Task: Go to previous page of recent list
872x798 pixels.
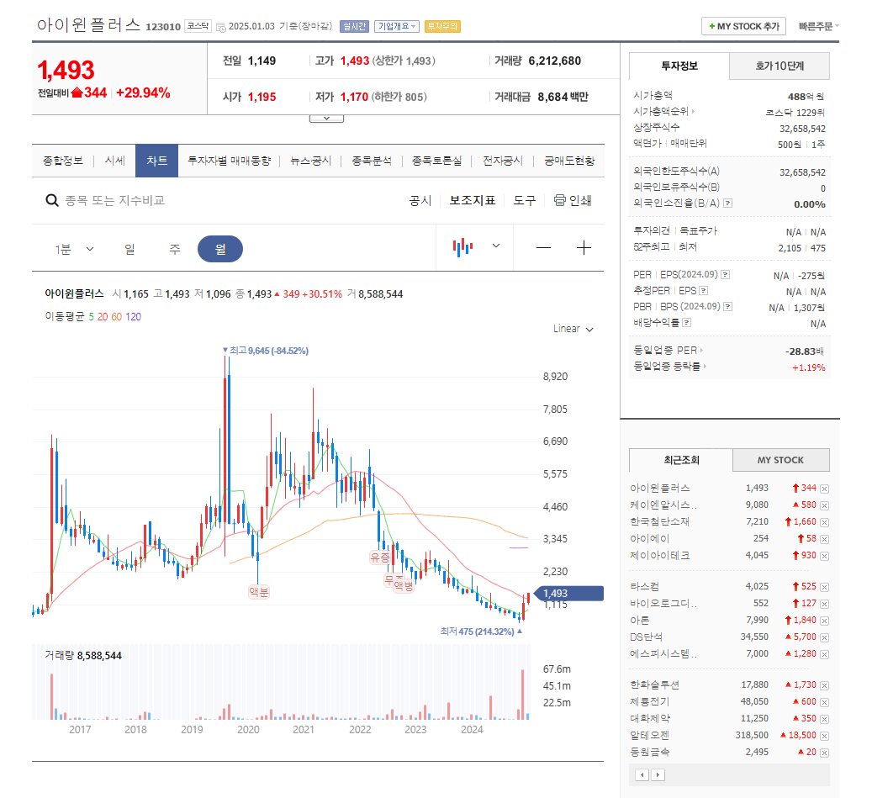Action: [x=642, y=774]
